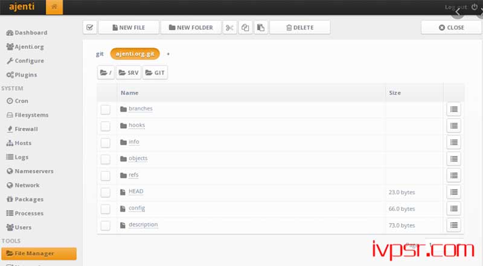The image size is (483, 266).
Task: Open the branches folder
Action: 141,109
